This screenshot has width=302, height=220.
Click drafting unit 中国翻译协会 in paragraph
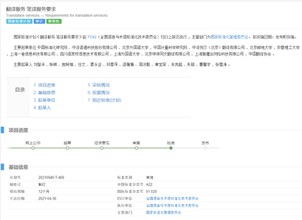click(260, 54)
